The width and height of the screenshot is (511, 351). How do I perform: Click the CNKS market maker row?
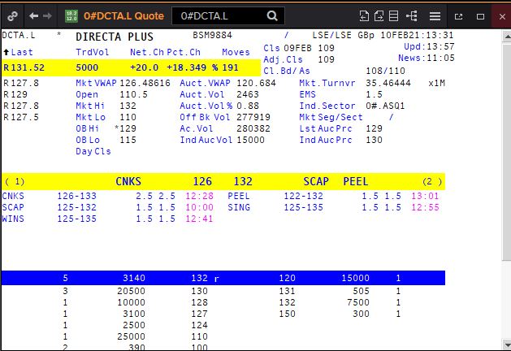108,196
